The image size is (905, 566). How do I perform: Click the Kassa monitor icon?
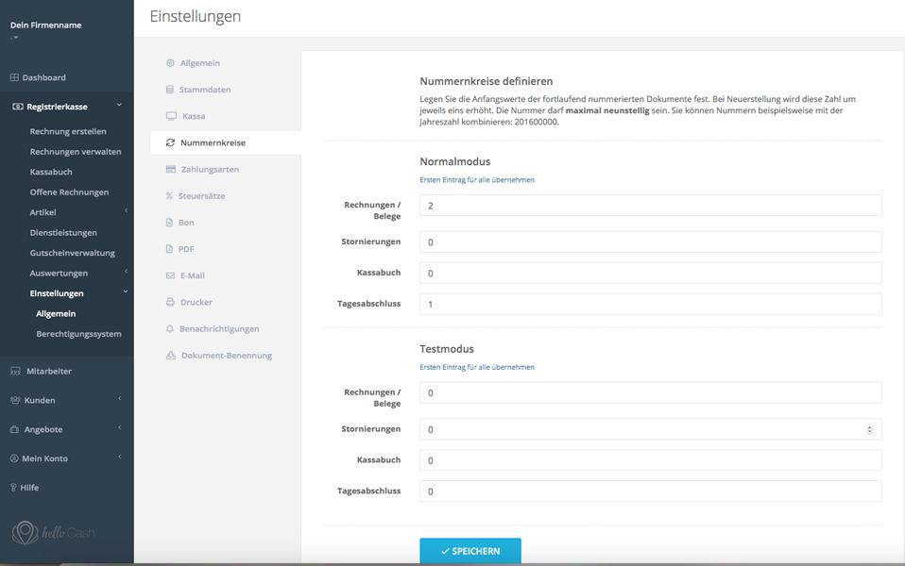pyautogui.click(x=171, y=116)
